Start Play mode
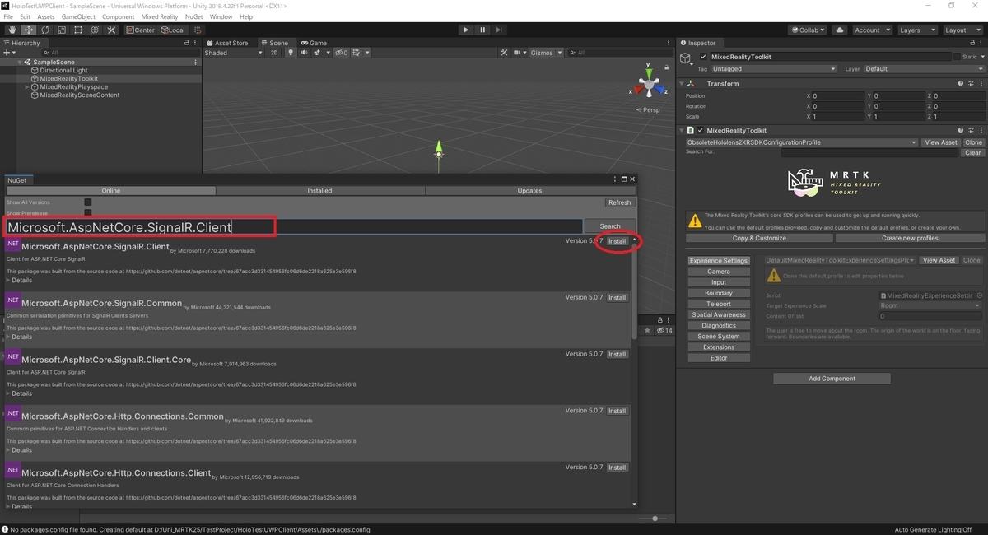 (x=466, y=30)
